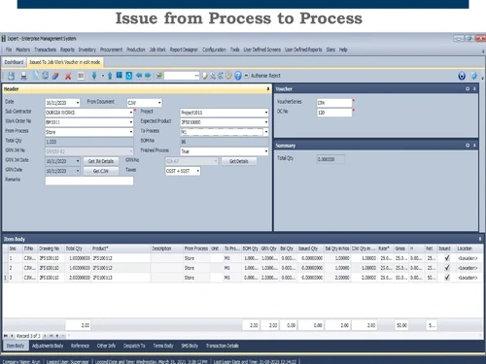
Task: Click the Remarks input field
Action: click(x=89, y=181)
